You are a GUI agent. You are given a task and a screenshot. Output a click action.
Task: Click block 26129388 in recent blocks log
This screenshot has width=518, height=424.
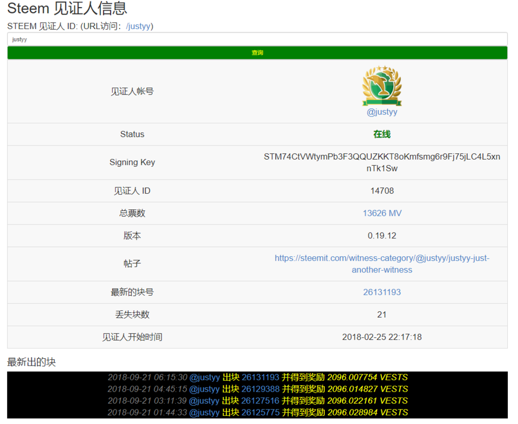click(x=260, y=389)
